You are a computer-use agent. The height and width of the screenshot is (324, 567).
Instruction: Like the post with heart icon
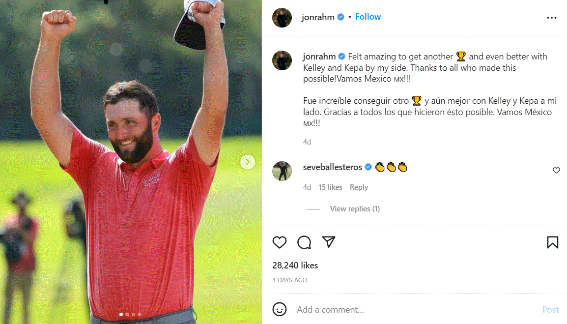(x=279, y=242)
